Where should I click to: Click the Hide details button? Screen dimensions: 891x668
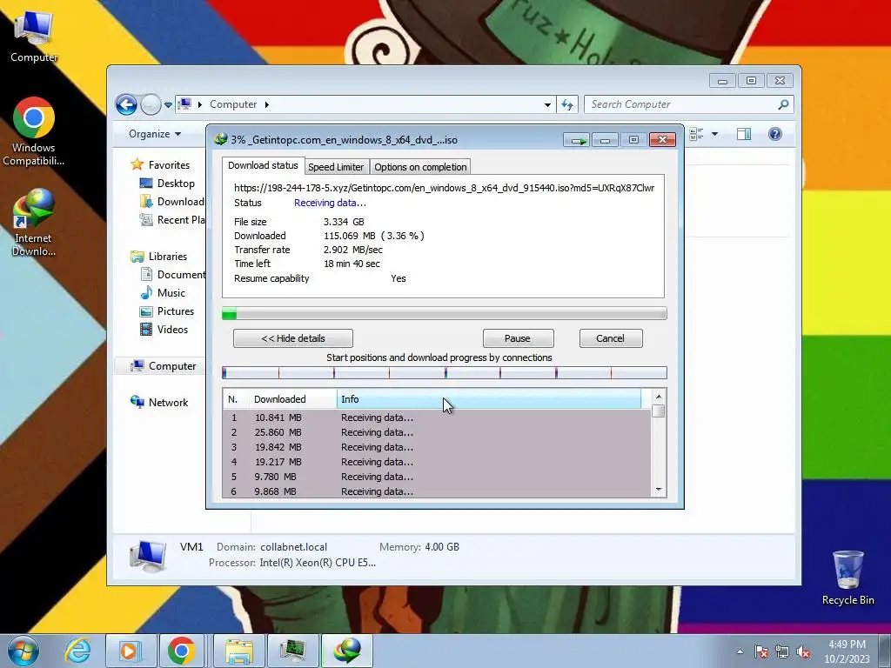coord(293,338)
